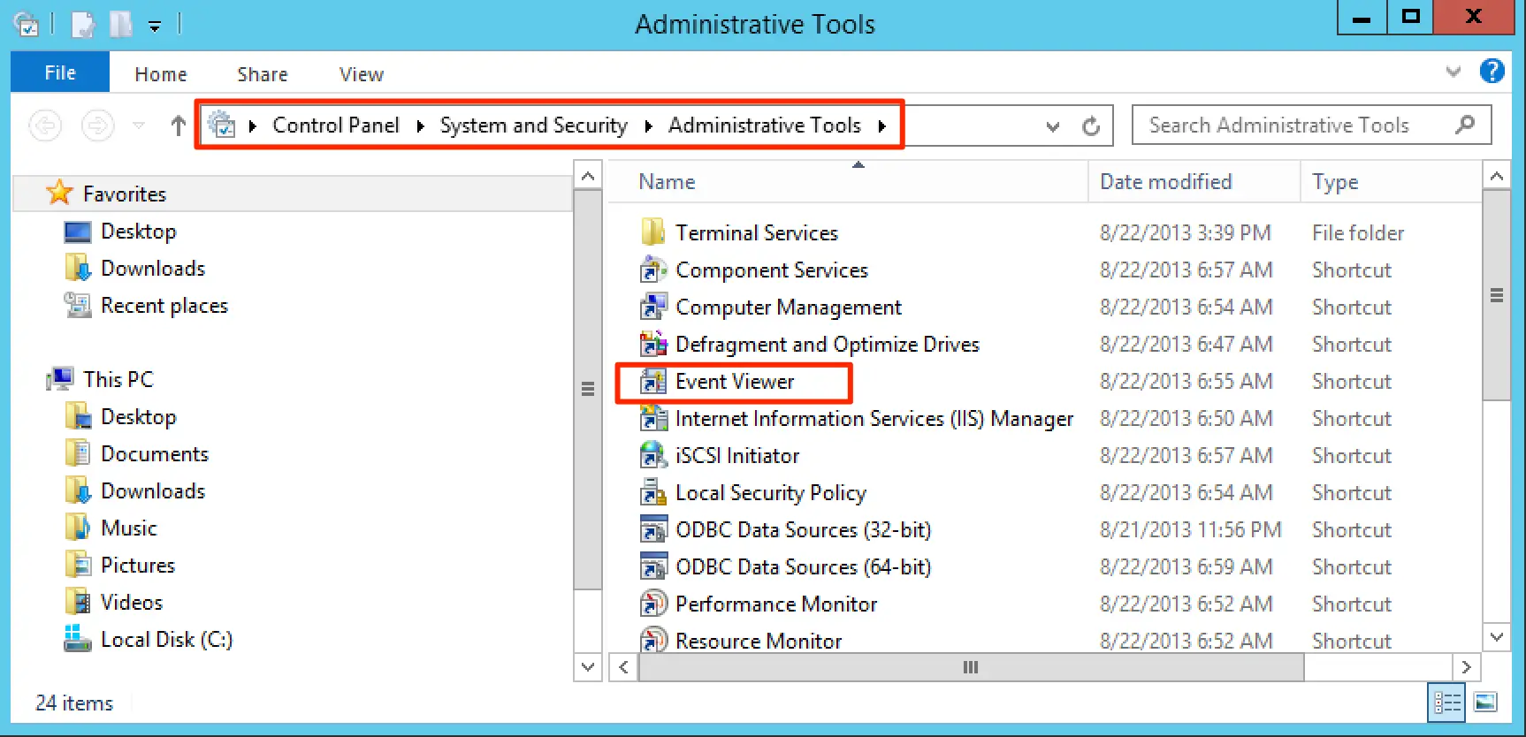Switch to Large icons view icon

click(x=1485, y=703)
